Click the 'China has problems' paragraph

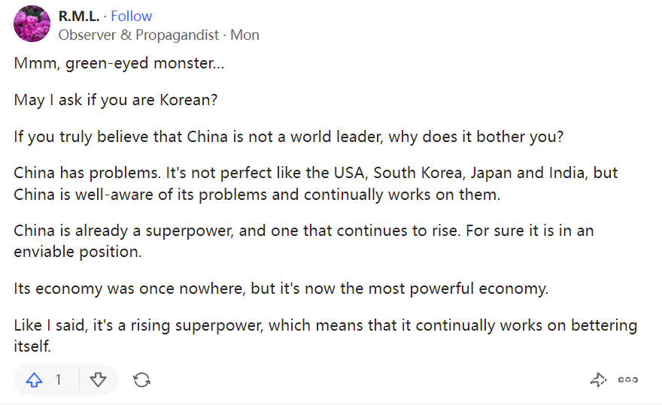tap(316, 183)
